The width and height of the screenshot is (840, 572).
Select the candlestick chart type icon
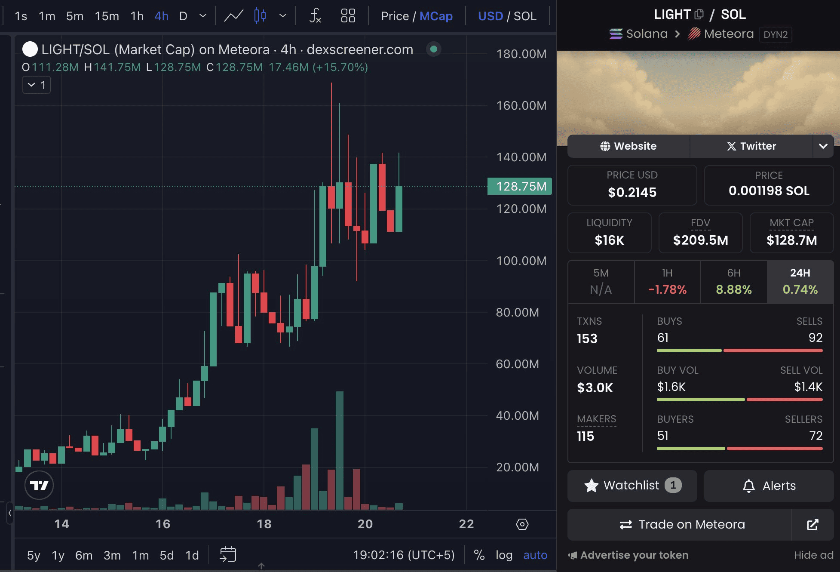[260, 16]
